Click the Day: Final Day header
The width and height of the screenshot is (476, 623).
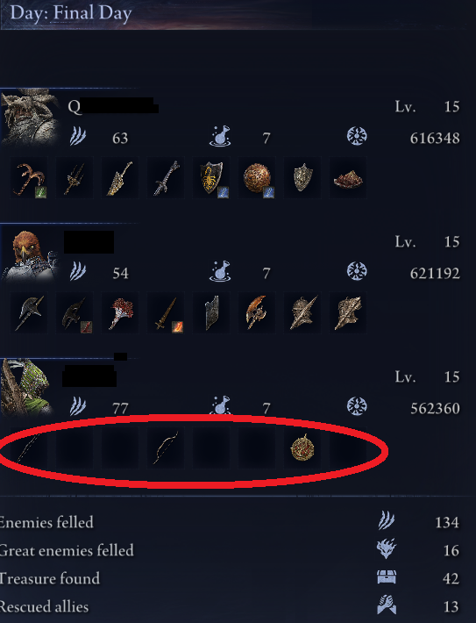tap(71, 12)
